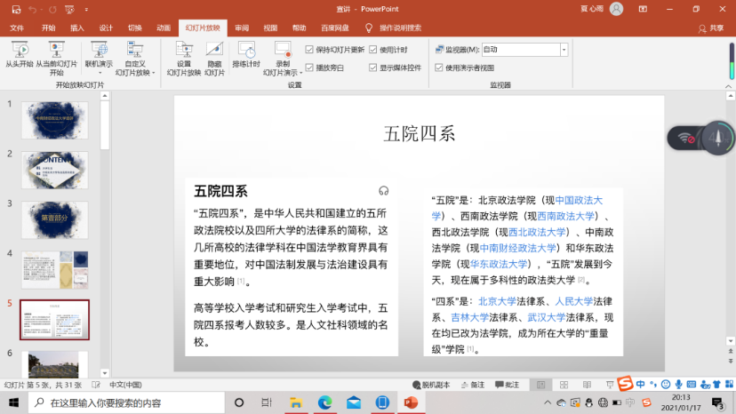Collapse the ribbon with chevron
This screenshot has width=736, height=414.
(729, 86)
